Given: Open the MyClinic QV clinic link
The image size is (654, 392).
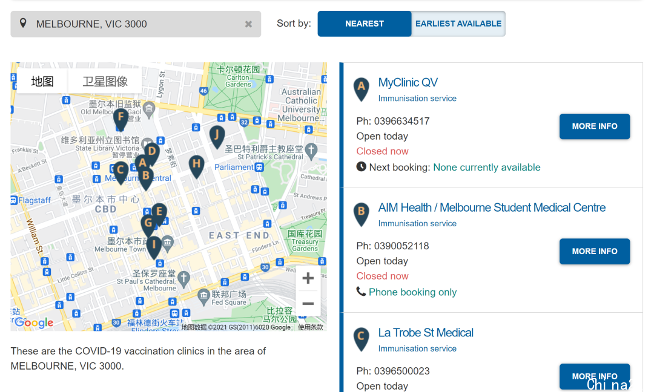Looking at the screenshot, I should pyautogui.click(x=408, y=82).
